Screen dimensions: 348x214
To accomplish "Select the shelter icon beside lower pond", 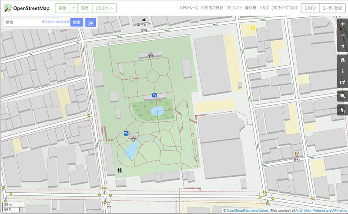I will coord(133,138).
